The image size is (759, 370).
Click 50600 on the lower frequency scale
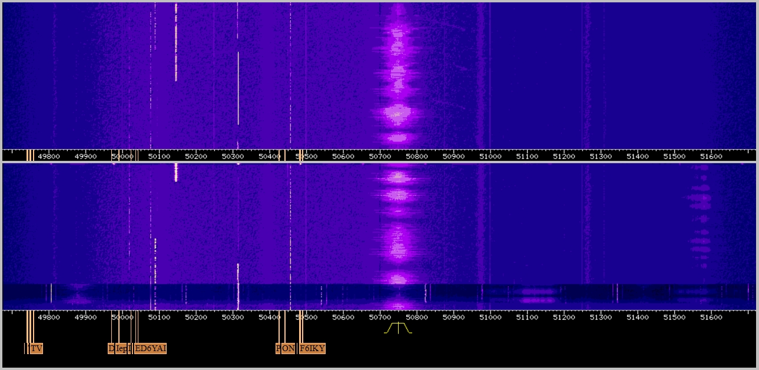tap(343, 317)
